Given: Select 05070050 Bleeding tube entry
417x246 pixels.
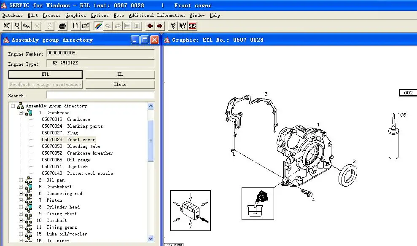Looking at the screenshot, I should (x=71, y=146).
